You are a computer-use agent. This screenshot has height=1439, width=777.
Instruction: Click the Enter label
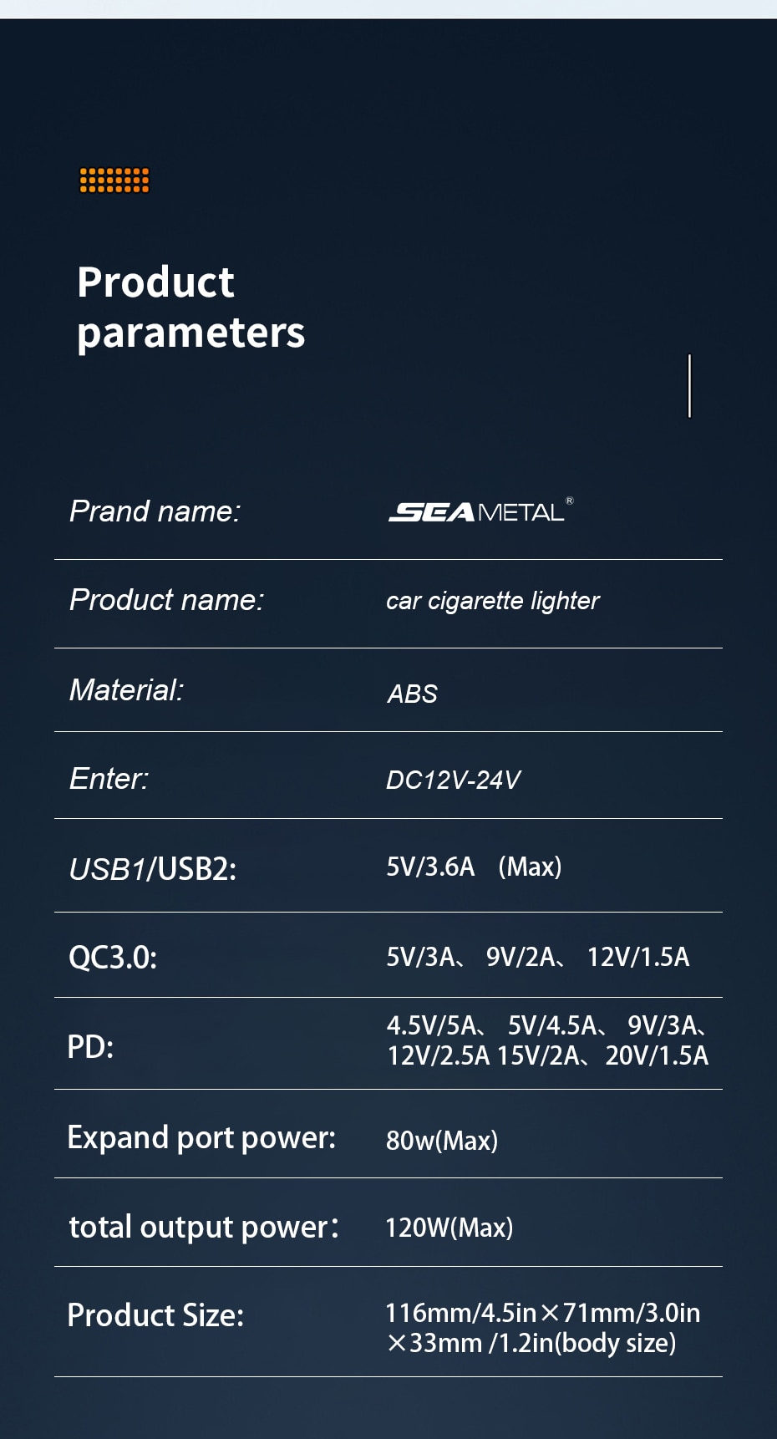[109, 778]
